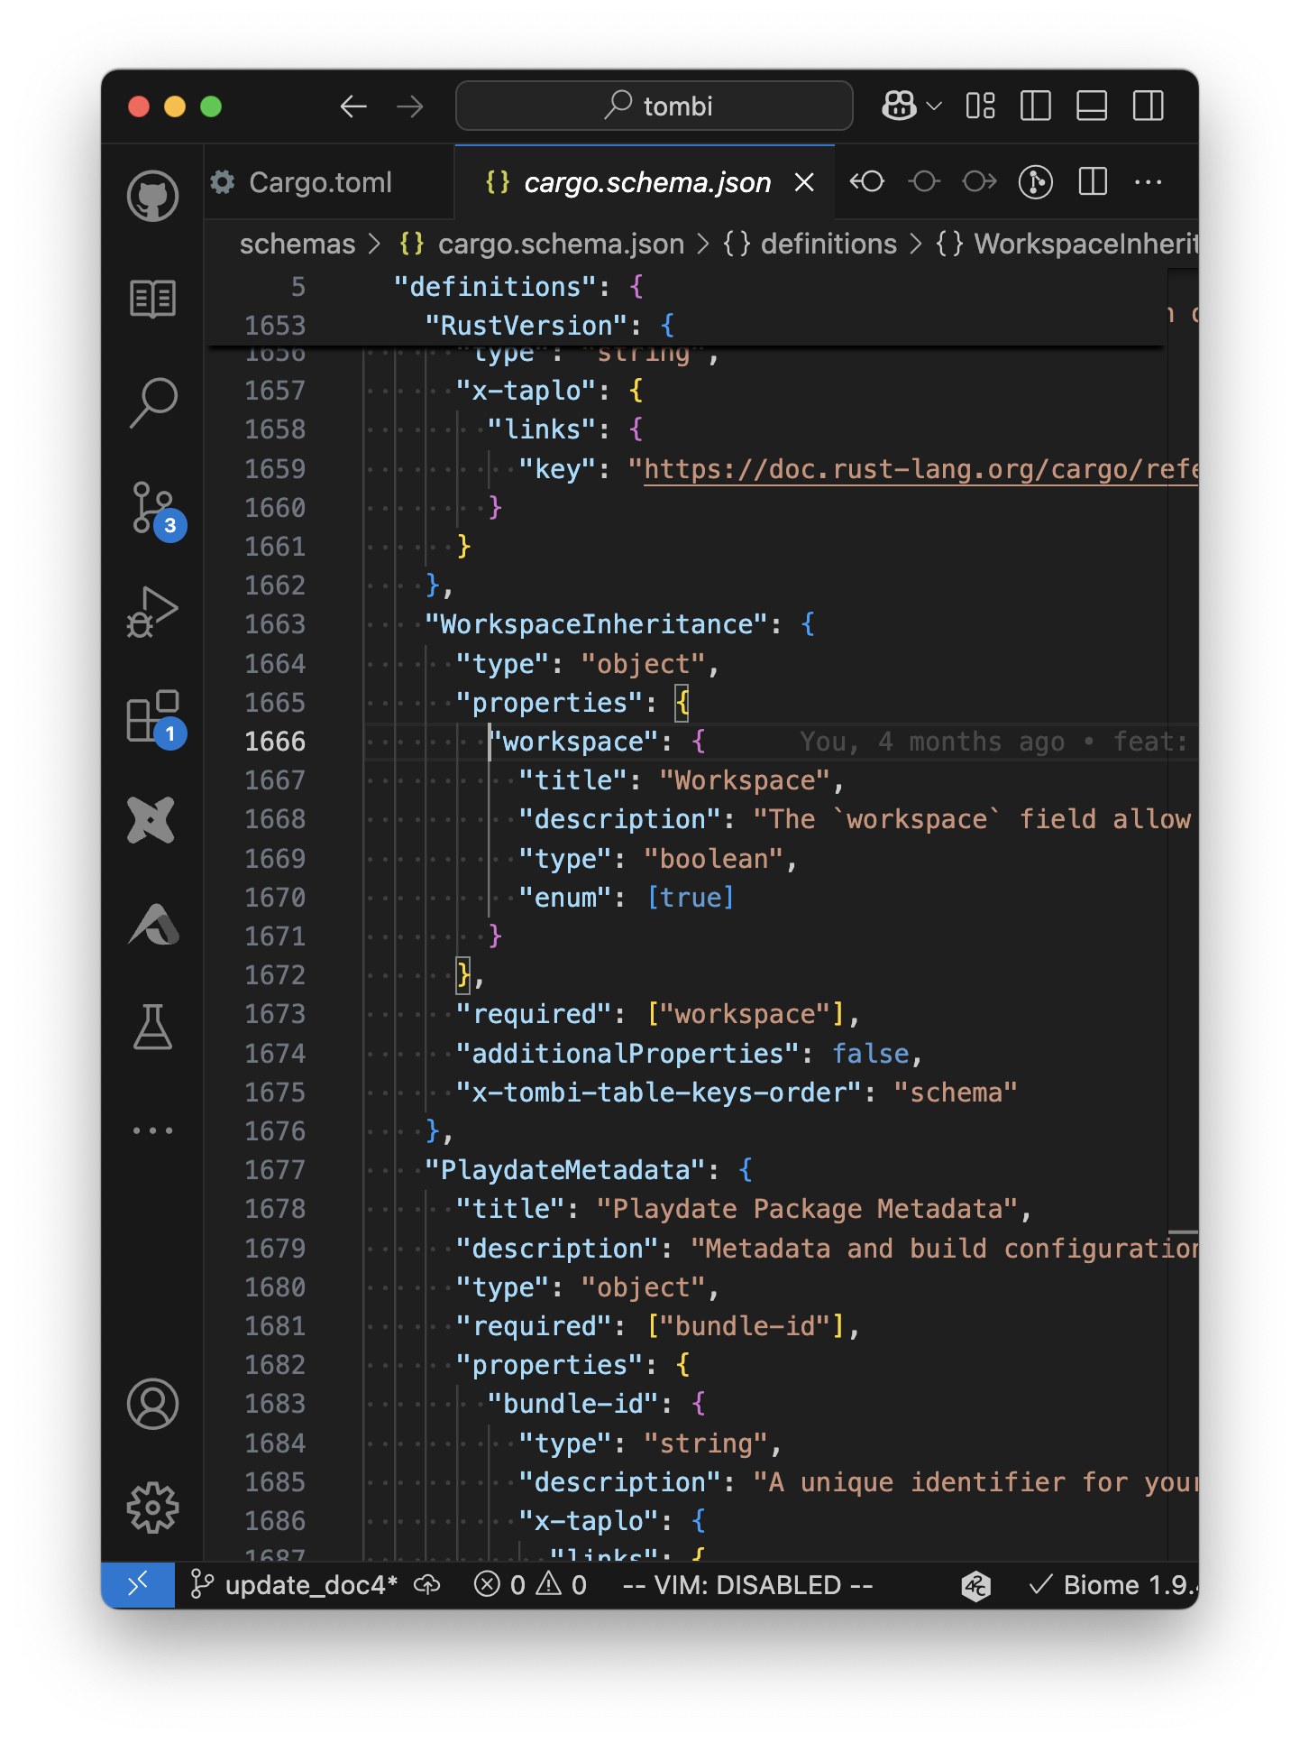Click the "bundle-id" key on line 1683

pos(573,1404)
